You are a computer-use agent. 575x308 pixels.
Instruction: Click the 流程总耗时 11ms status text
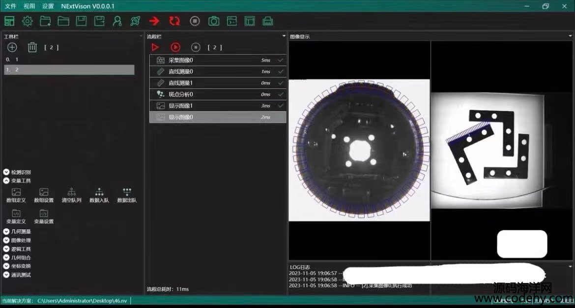click(x=168, y=289)
